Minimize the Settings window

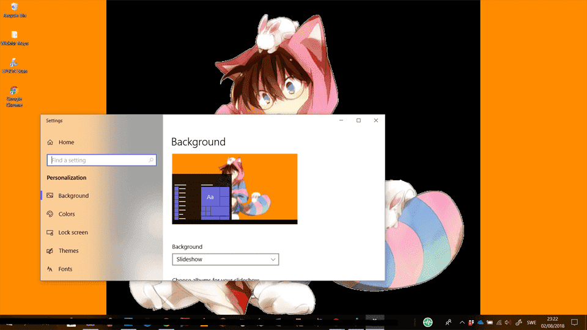(341, 120)
